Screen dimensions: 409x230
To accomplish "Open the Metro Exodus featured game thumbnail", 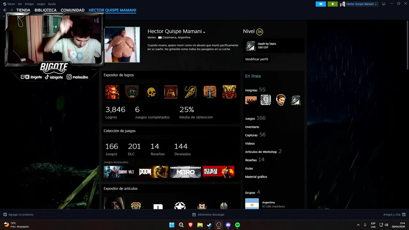I will 186,172.
